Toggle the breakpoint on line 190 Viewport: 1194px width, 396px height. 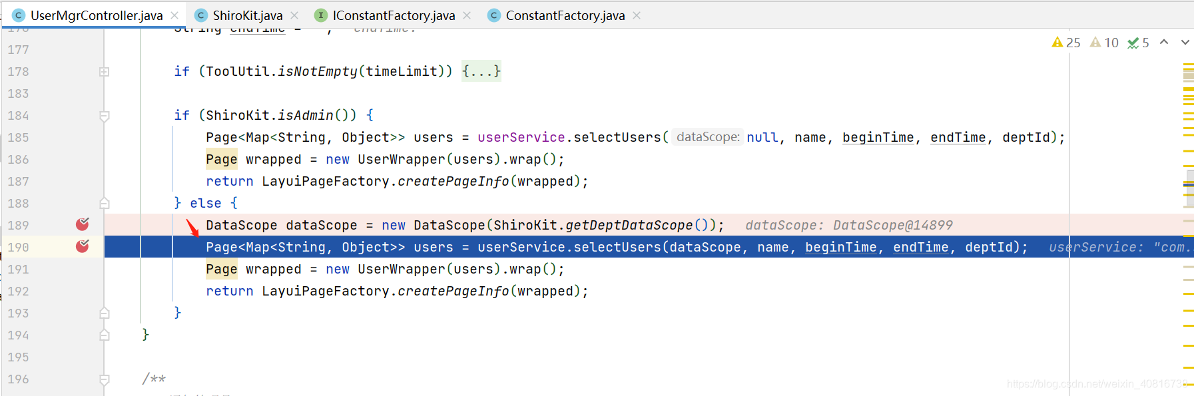pyautogui.click(x=83, y=246)
